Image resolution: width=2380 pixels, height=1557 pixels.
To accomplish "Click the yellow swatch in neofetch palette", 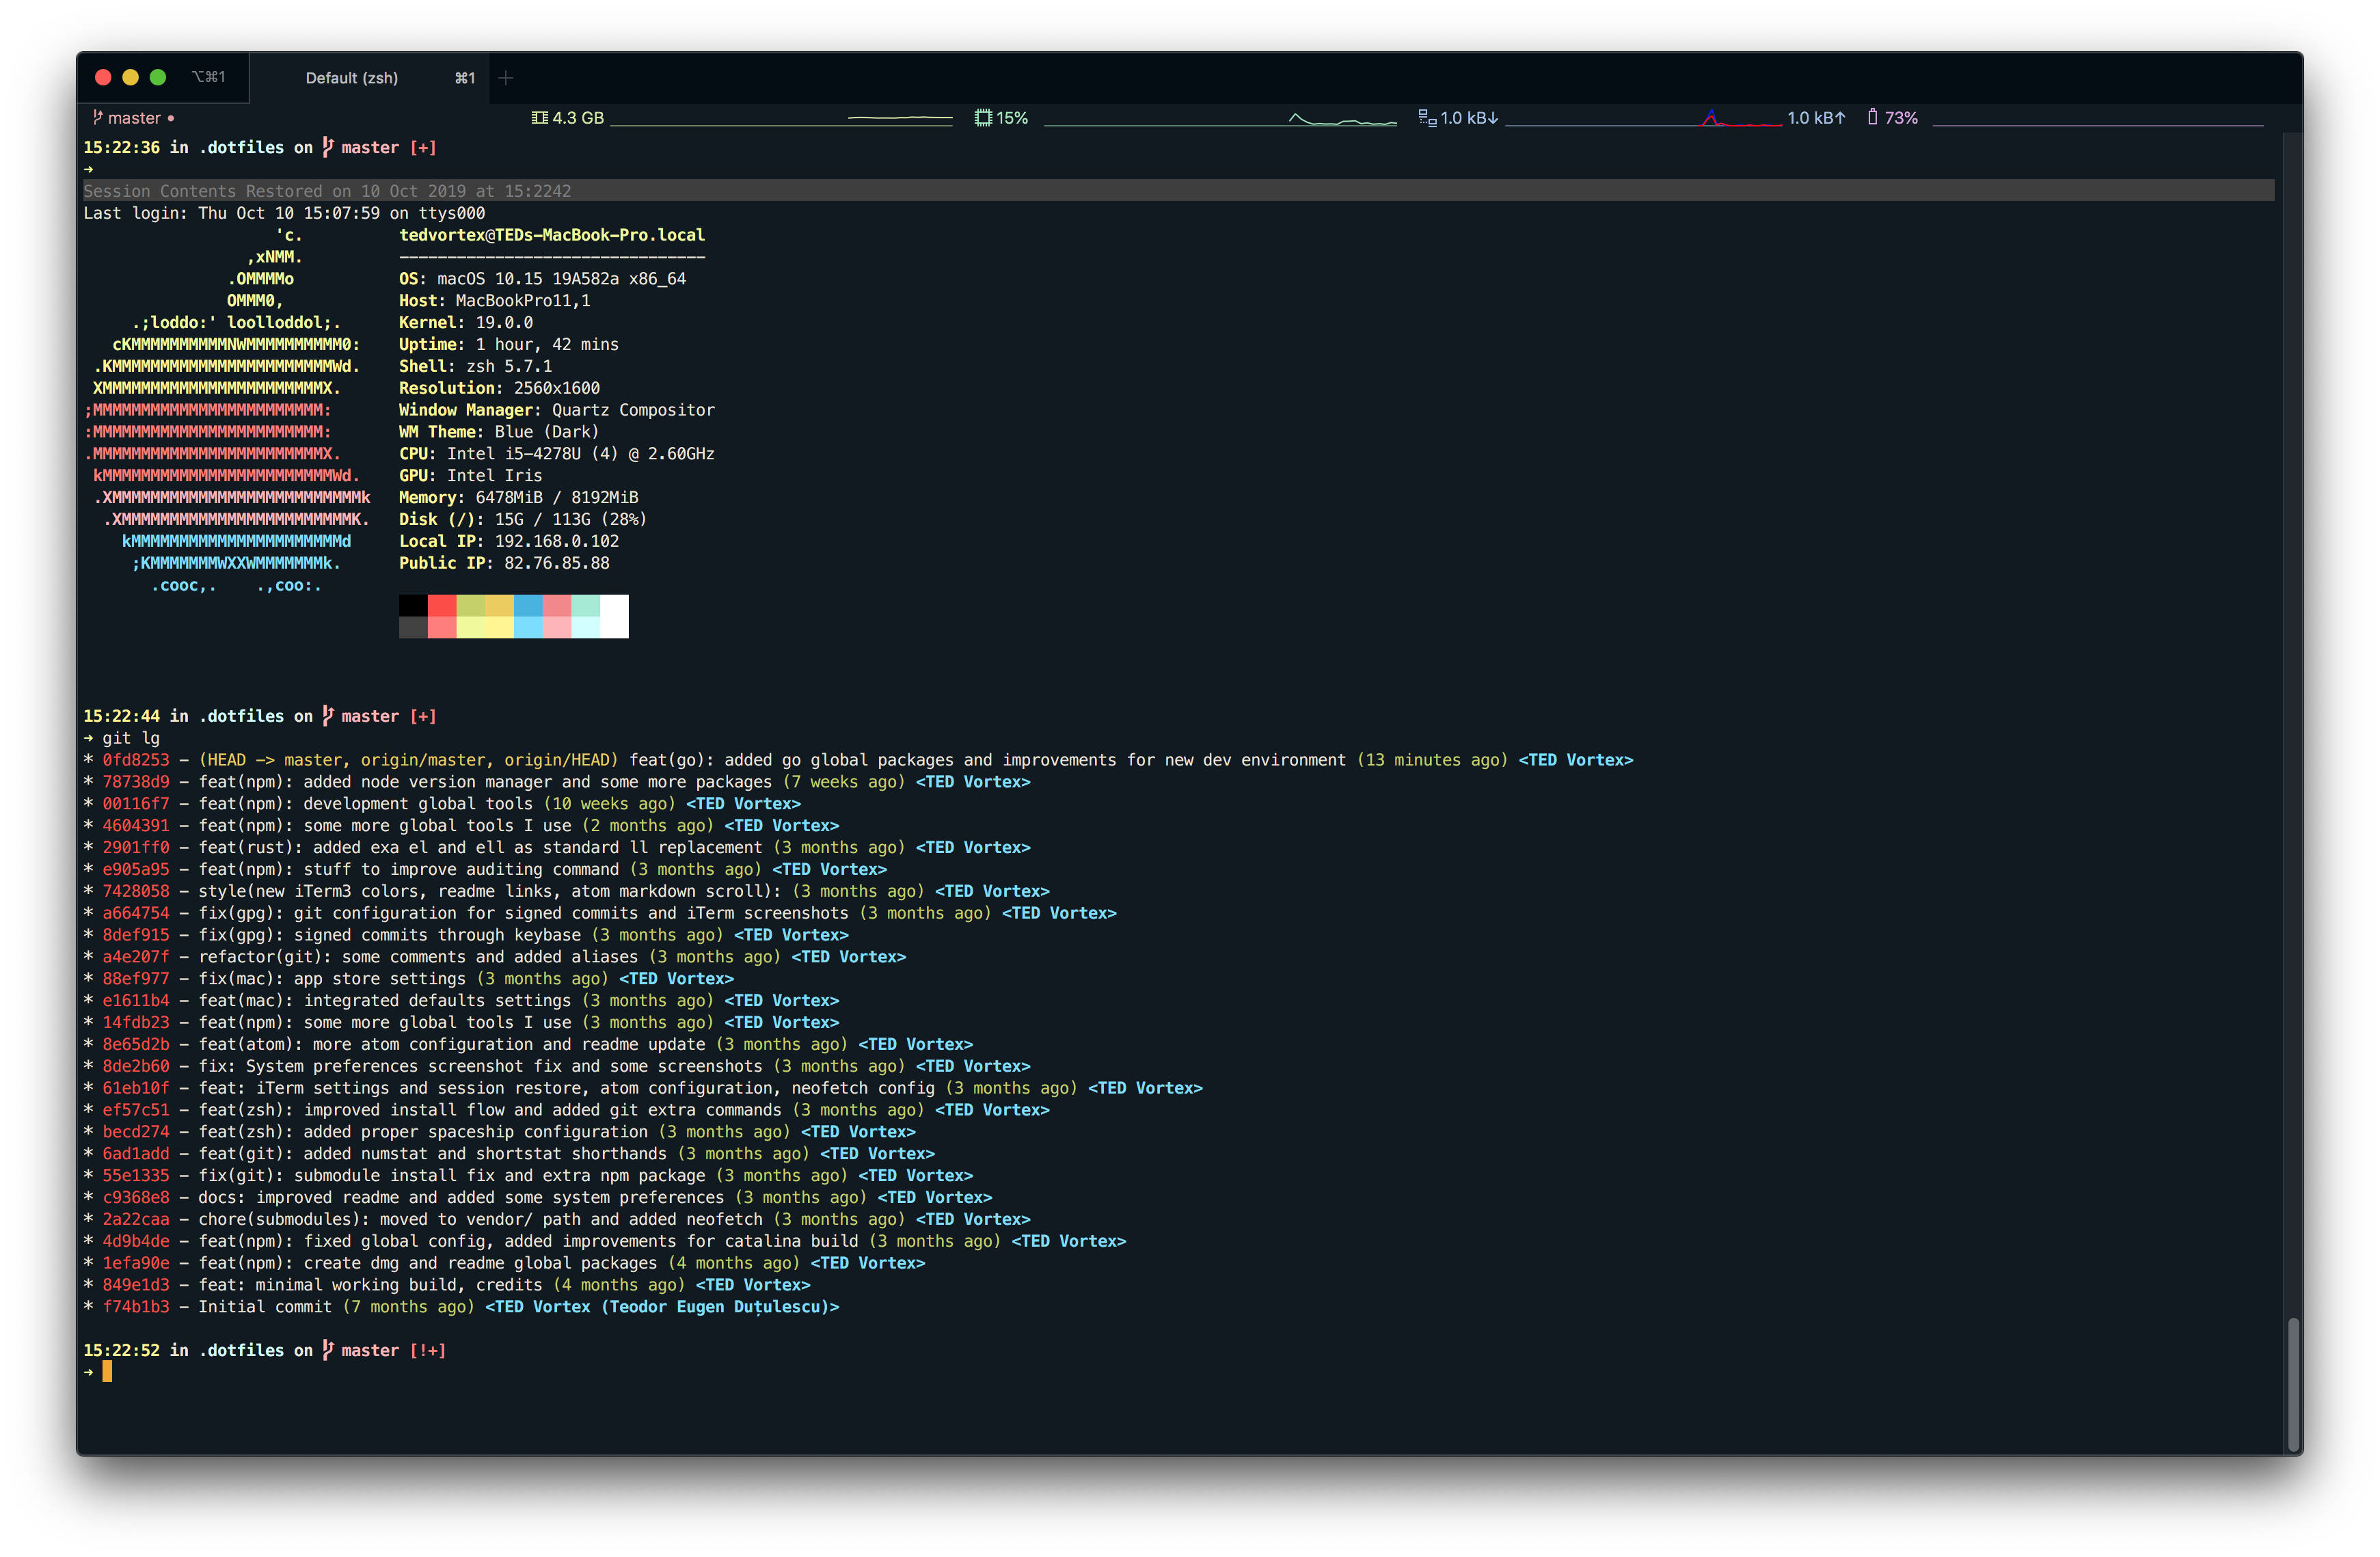I will pyautogui.click(x=499, y=606).
